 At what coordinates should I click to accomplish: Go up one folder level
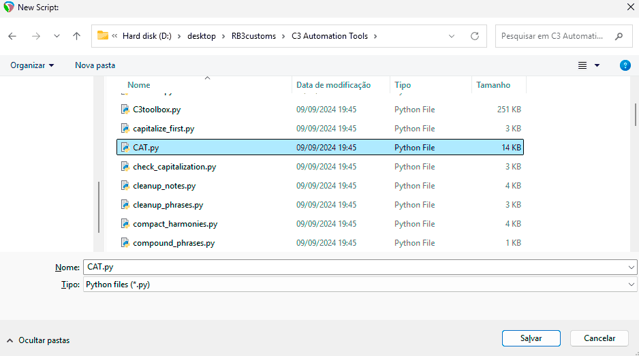point(76,36)
